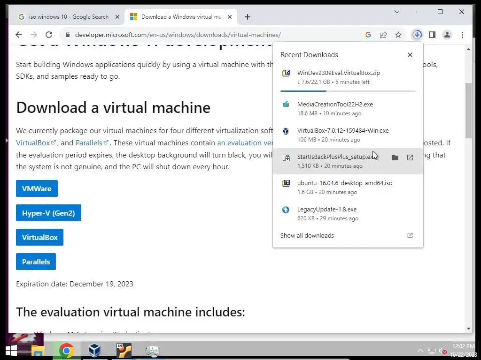
Task: Click the muted volume icon in the tray
Action: pos(442,351)
